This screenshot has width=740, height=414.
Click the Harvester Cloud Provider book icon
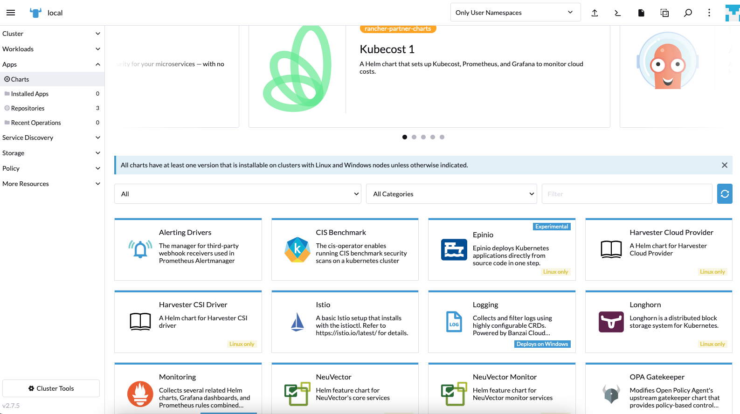click(611, 249)
